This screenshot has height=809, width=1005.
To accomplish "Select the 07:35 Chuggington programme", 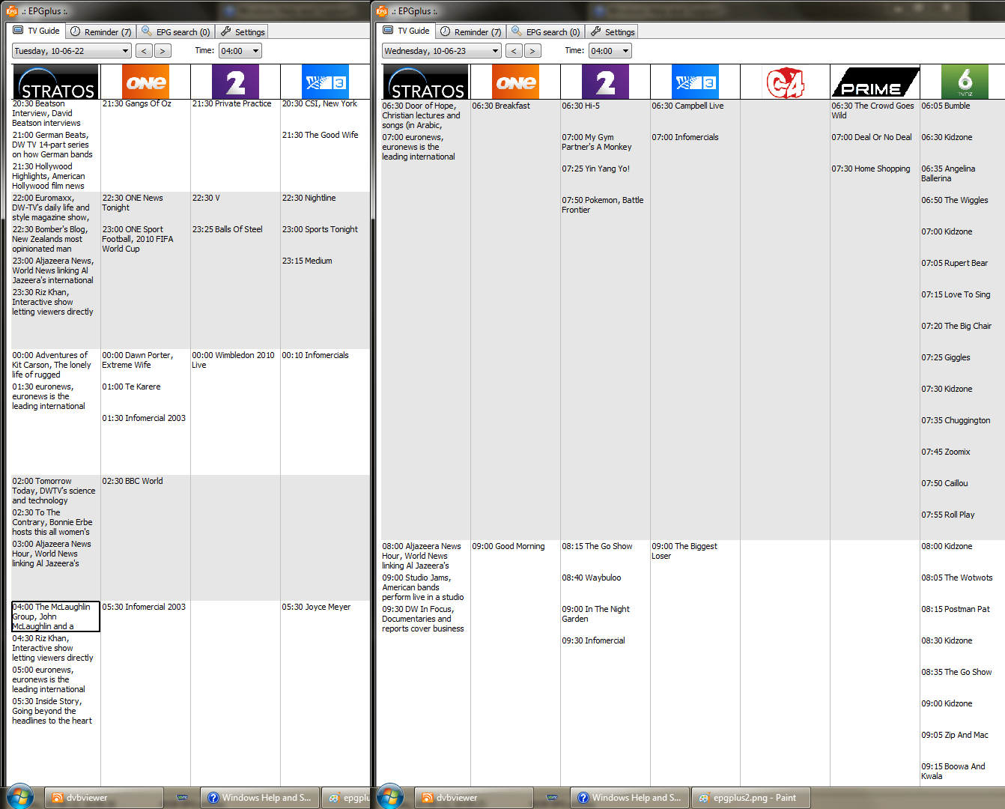I will 956,421.
